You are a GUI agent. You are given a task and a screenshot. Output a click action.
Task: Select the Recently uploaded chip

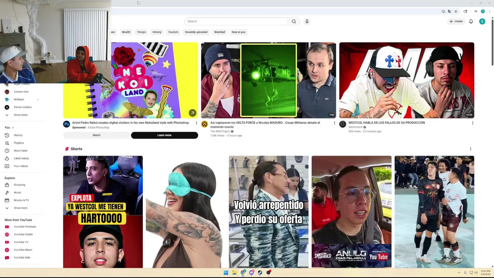tap(196, 32)
